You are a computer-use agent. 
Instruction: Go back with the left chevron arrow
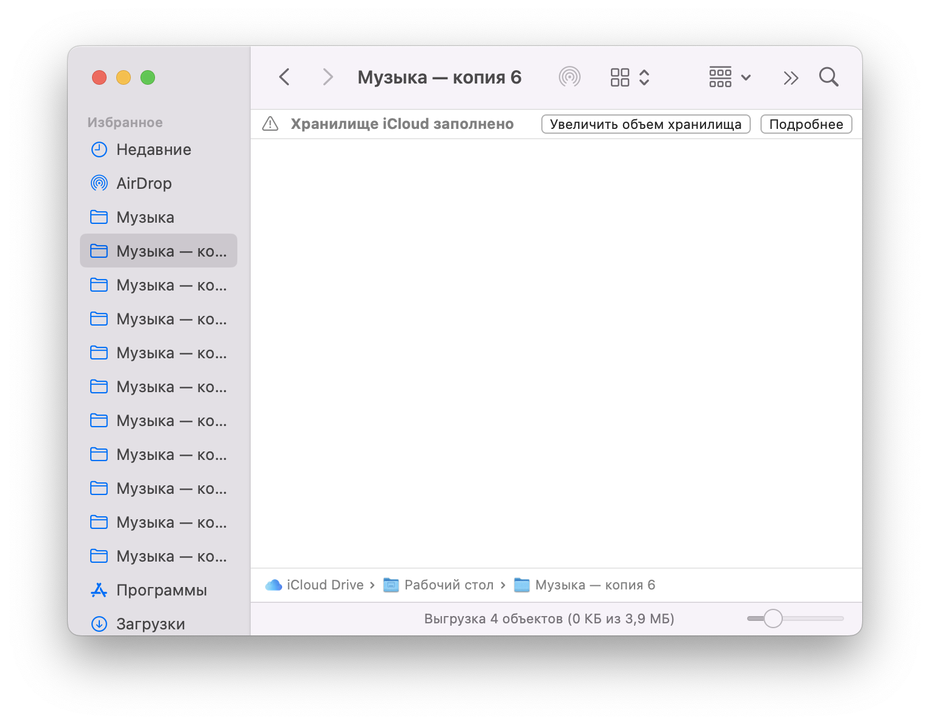(285, 77)
